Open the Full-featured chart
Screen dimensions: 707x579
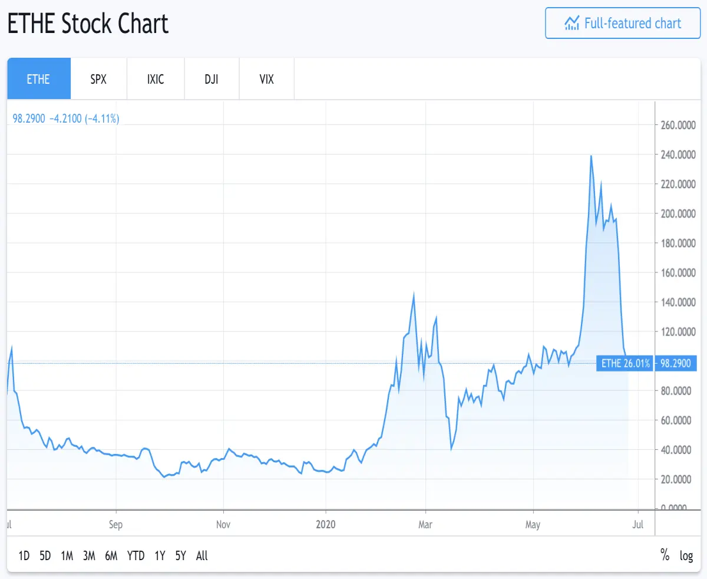(623, 23)
